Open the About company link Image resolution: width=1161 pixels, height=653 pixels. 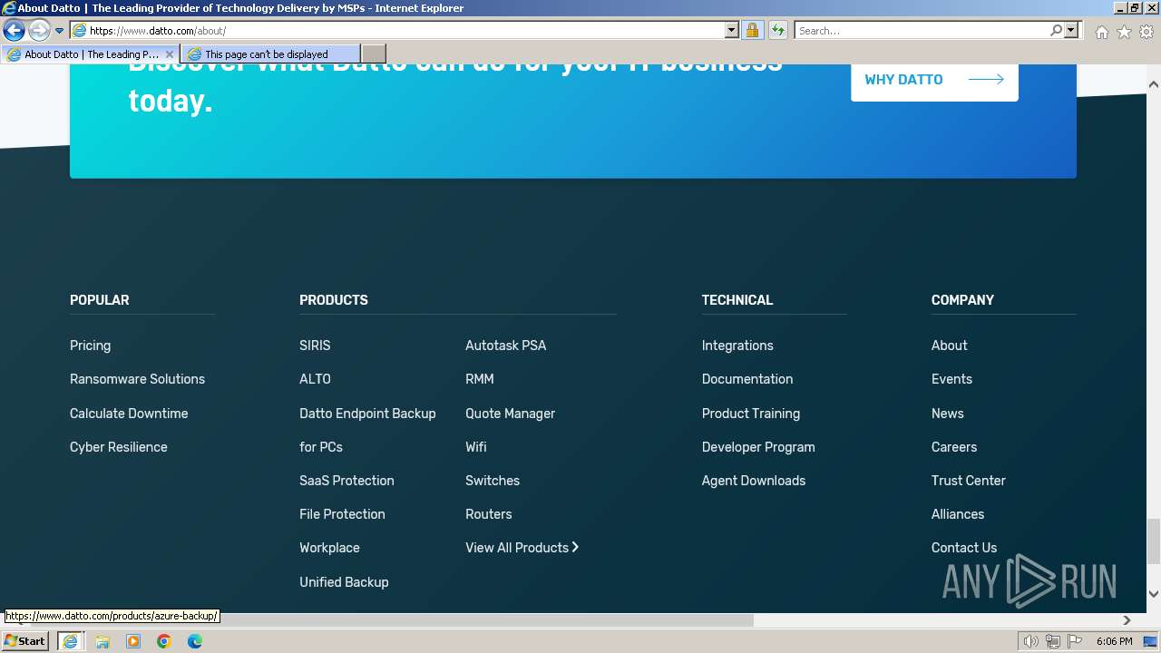(949, 346)
